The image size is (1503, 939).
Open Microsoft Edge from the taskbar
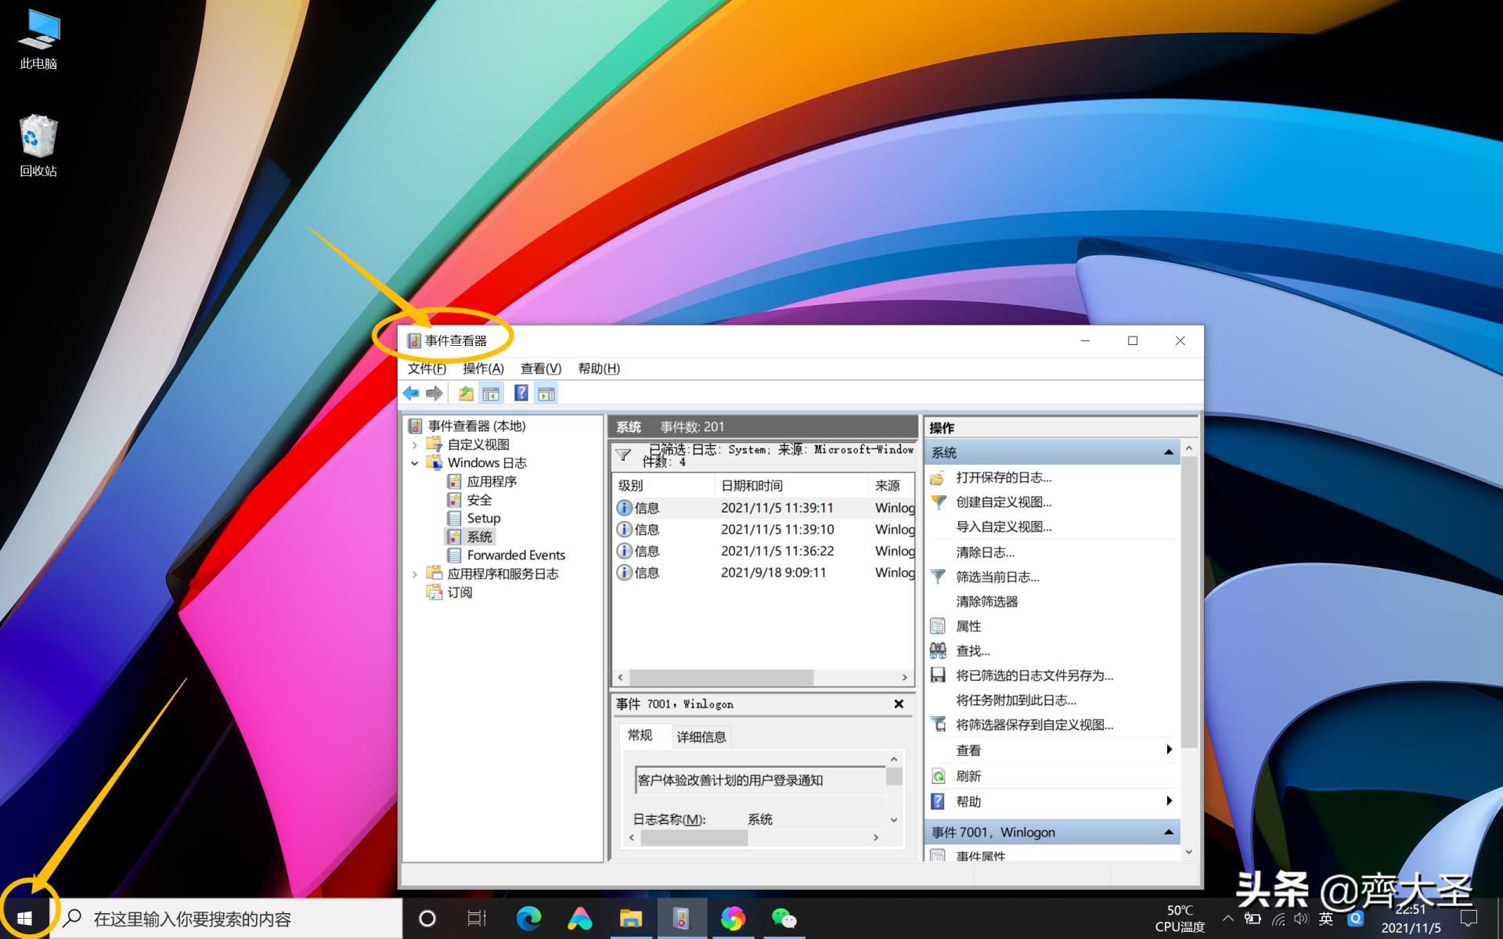pos(528,918)
